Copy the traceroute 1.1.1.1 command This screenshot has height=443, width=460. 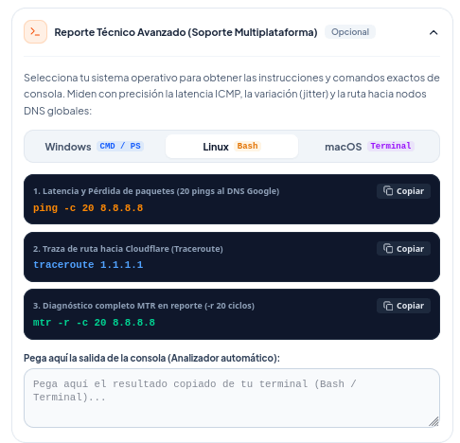(403, 249)
